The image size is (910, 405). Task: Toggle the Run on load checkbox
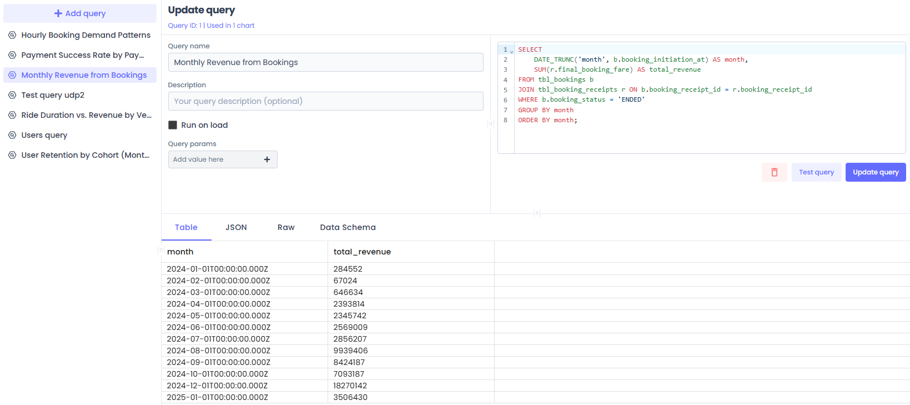pyautogui.click(x=173, y=125)
